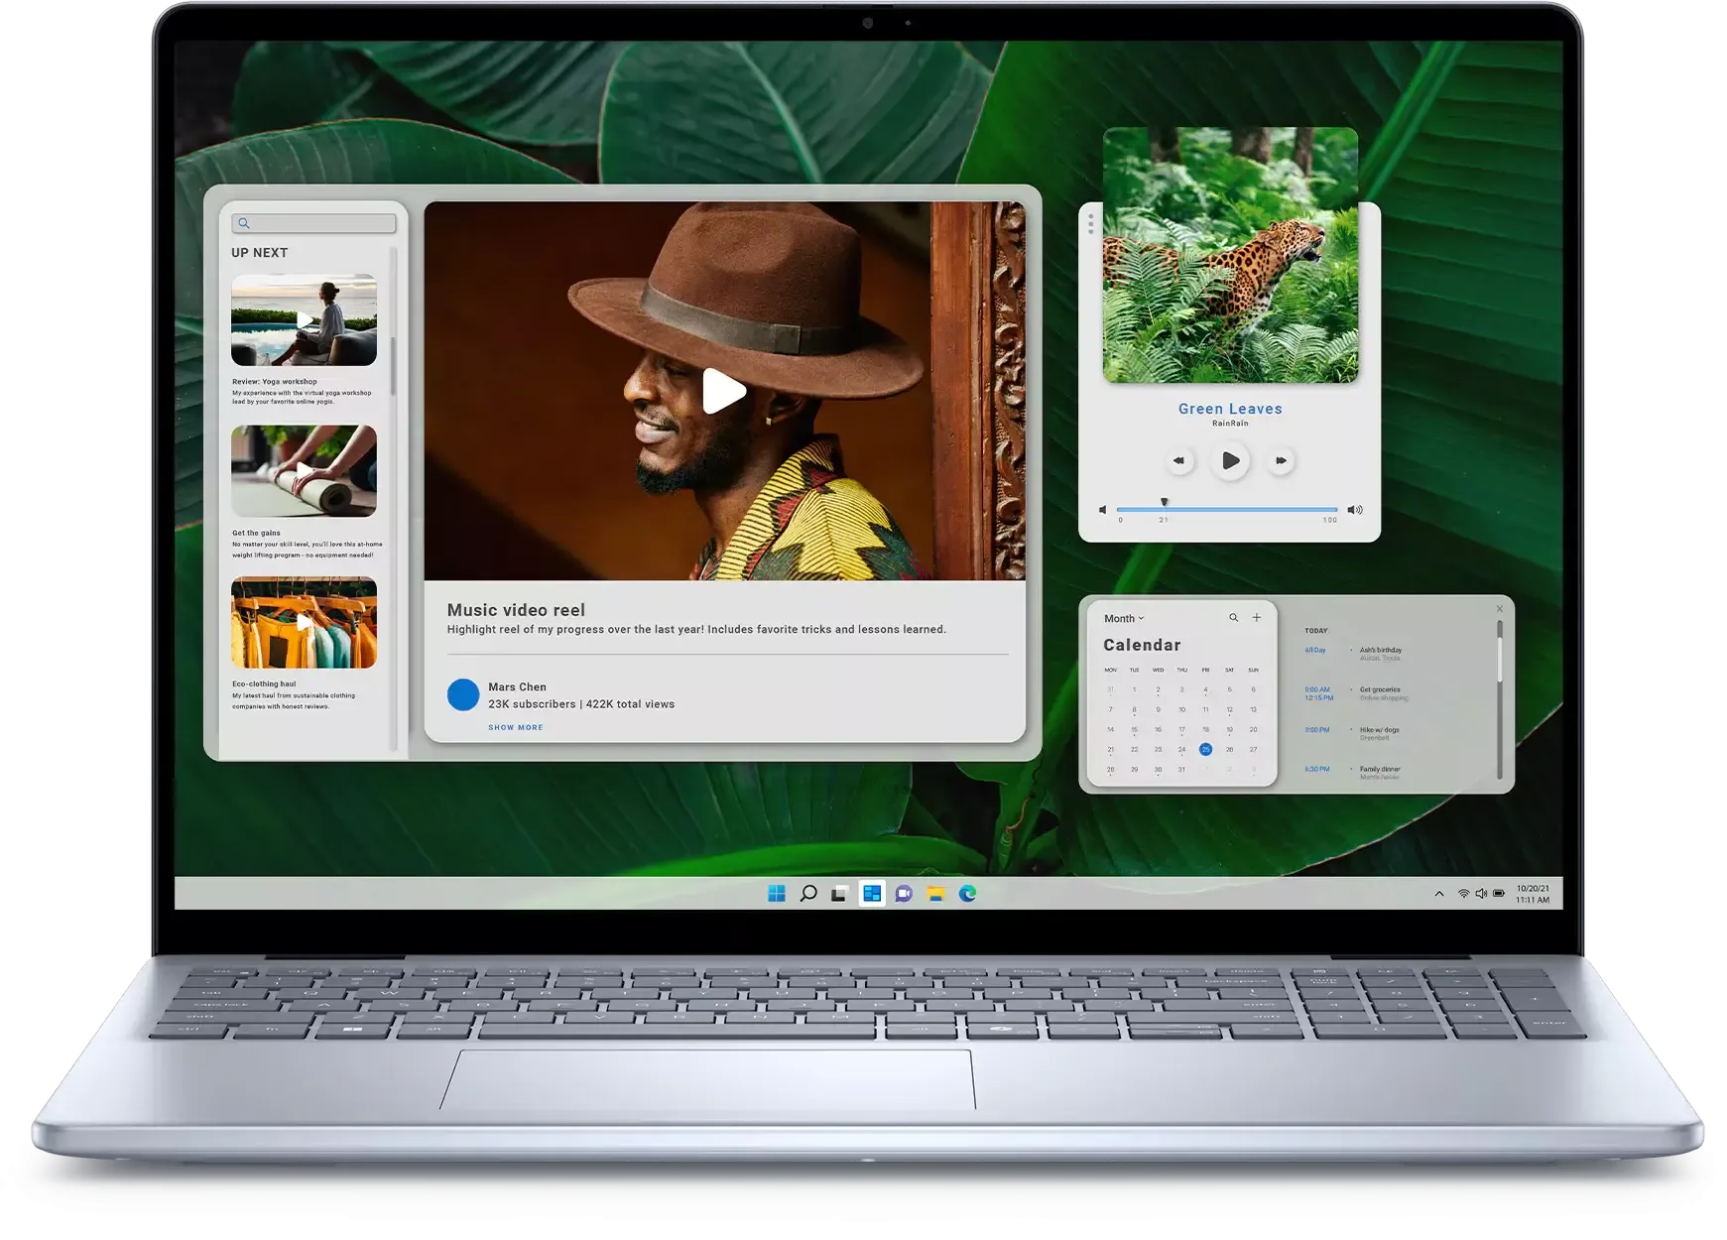Play the Music video reel

pyautogui.click(x=724, y=391)
